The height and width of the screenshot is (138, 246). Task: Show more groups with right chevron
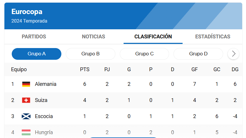(x=233, y=54)
